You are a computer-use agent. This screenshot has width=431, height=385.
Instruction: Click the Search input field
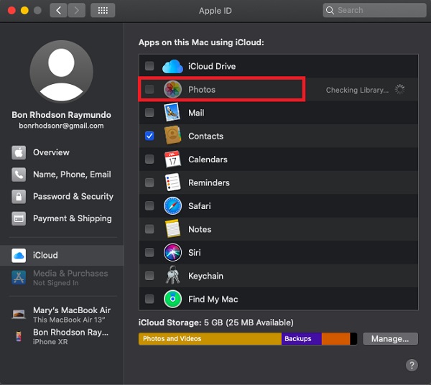tap(374, 11)
